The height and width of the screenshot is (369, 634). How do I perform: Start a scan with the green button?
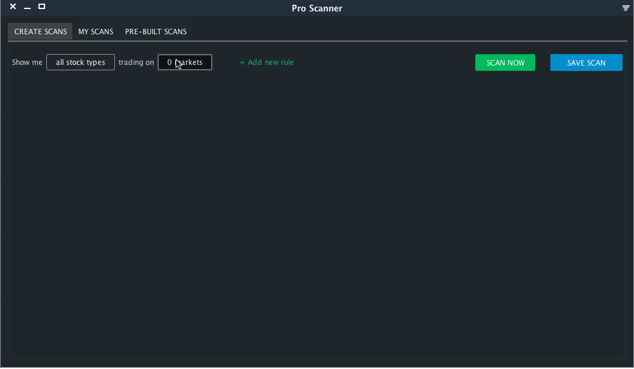pos(505,62)
